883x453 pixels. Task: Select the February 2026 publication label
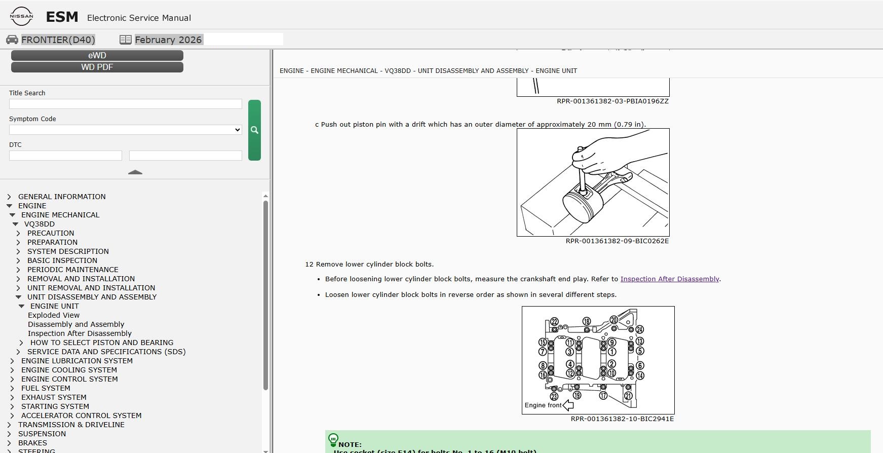[x=168, y=40]
